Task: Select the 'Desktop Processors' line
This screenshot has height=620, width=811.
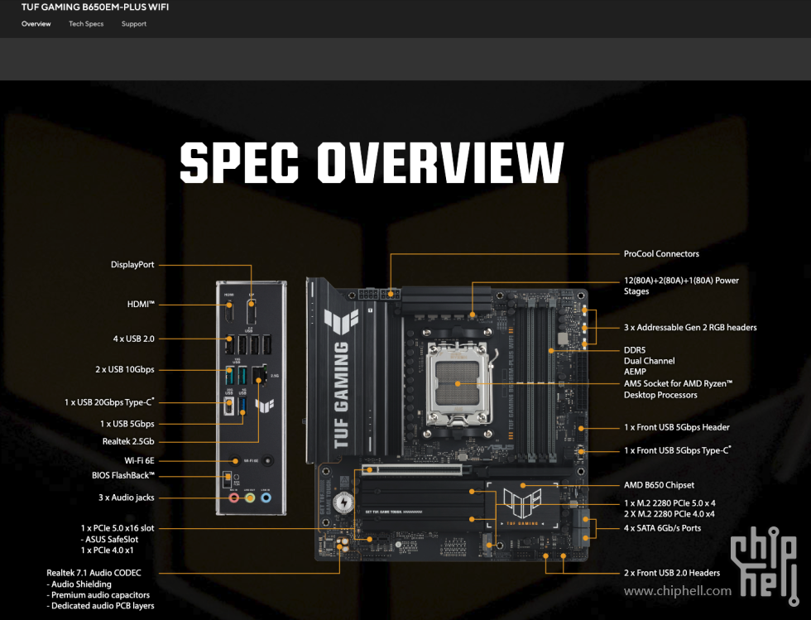Action: pyautogui.click(x=660, y=395)
